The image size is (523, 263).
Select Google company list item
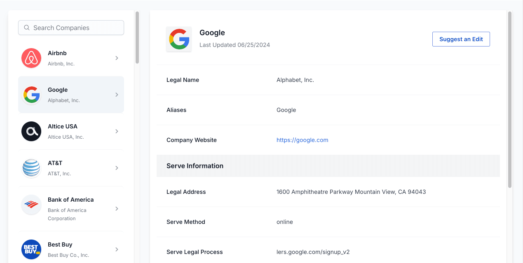(71, 95)
